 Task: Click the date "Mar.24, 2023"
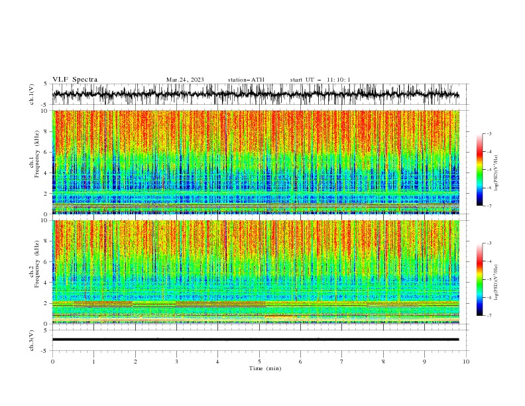coord(185,80)
